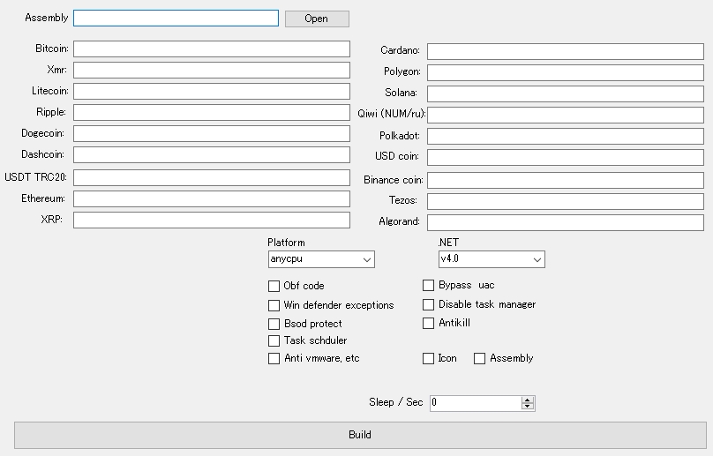Enable the Task schduler checkbox
Image resolution: width=713 pixels, height=456 pixels.
click(x=274, y=340)
